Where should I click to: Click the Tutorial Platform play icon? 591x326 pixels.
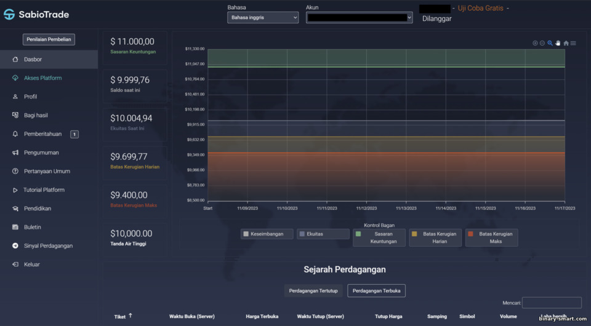[x=15, y=190]
